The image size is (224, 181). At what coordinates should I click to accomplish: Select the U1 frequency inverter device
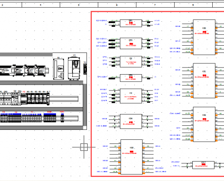click(74, 68)
